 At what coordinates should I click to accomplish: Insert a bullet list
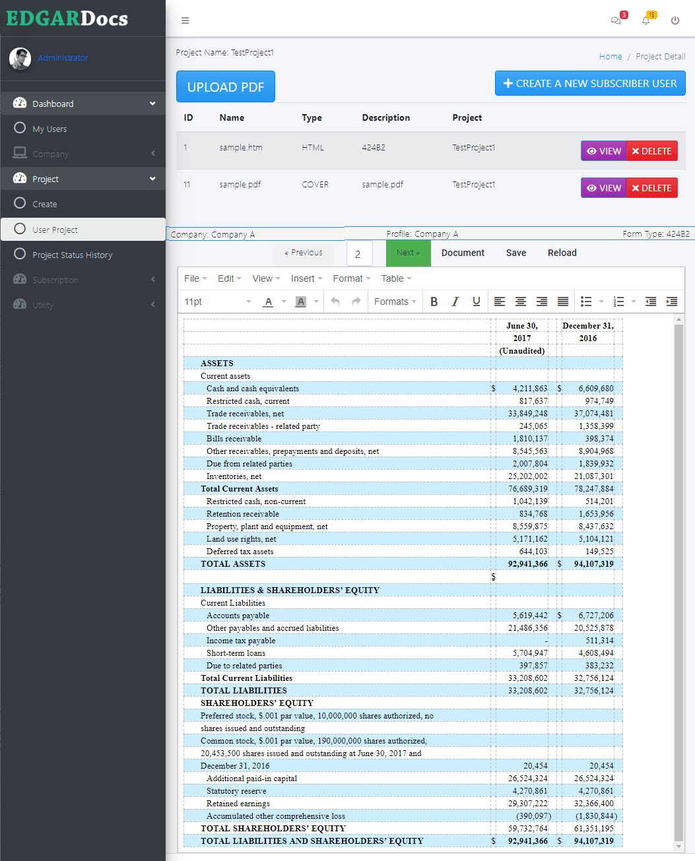[x=586, y=302]
